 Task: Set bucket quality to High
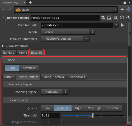[78, 108]
